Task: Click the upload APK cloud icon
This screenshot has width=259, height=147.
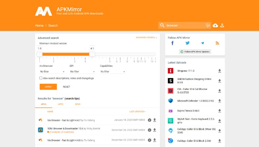Action: pyautogui.click(x=215, y=25)
